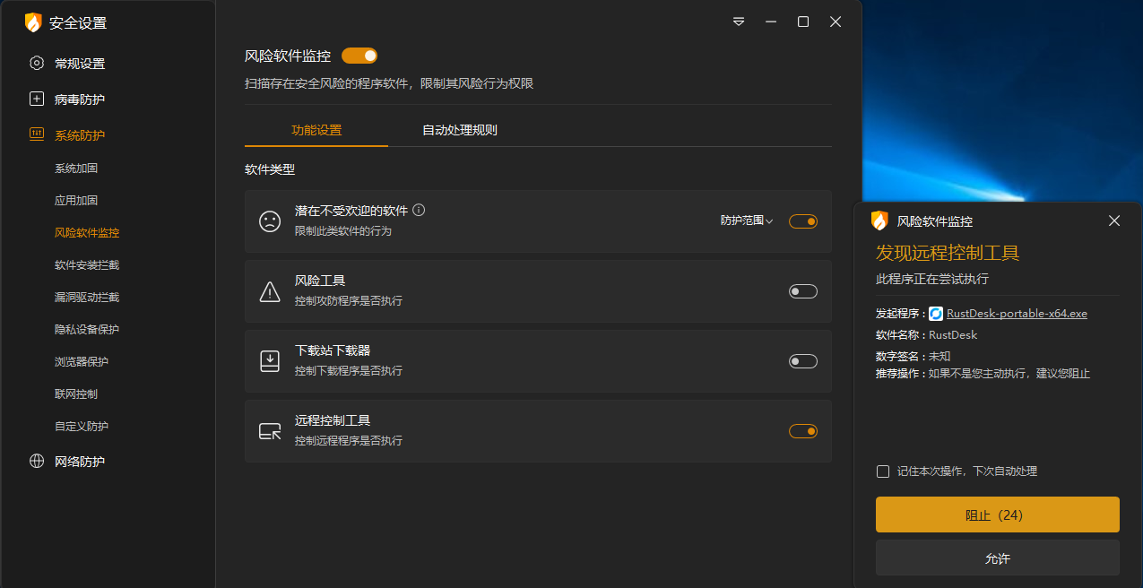Click the 数字签名：未知 text

click(x=913, y=356)
